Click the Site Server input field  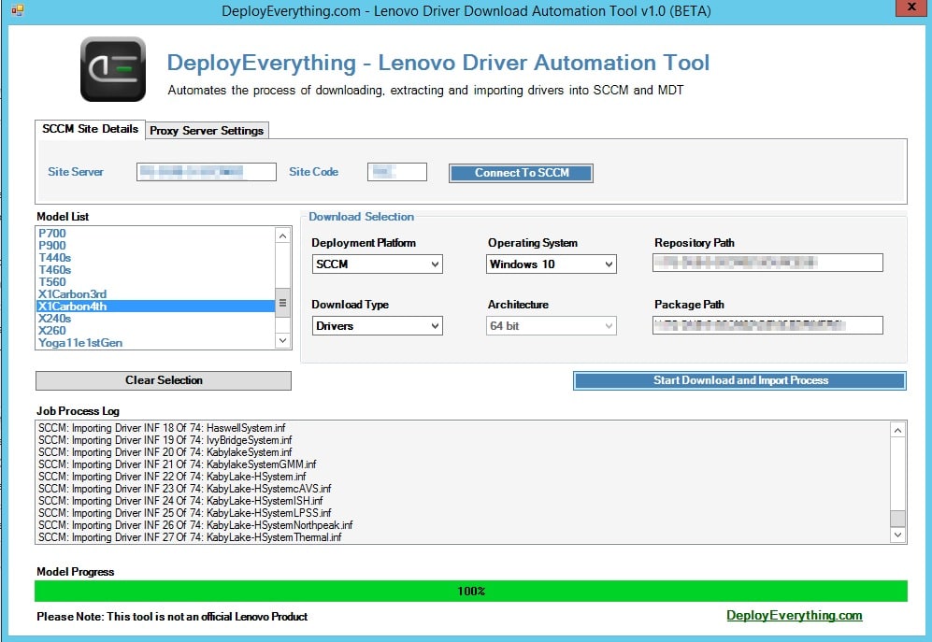point(207,172)
